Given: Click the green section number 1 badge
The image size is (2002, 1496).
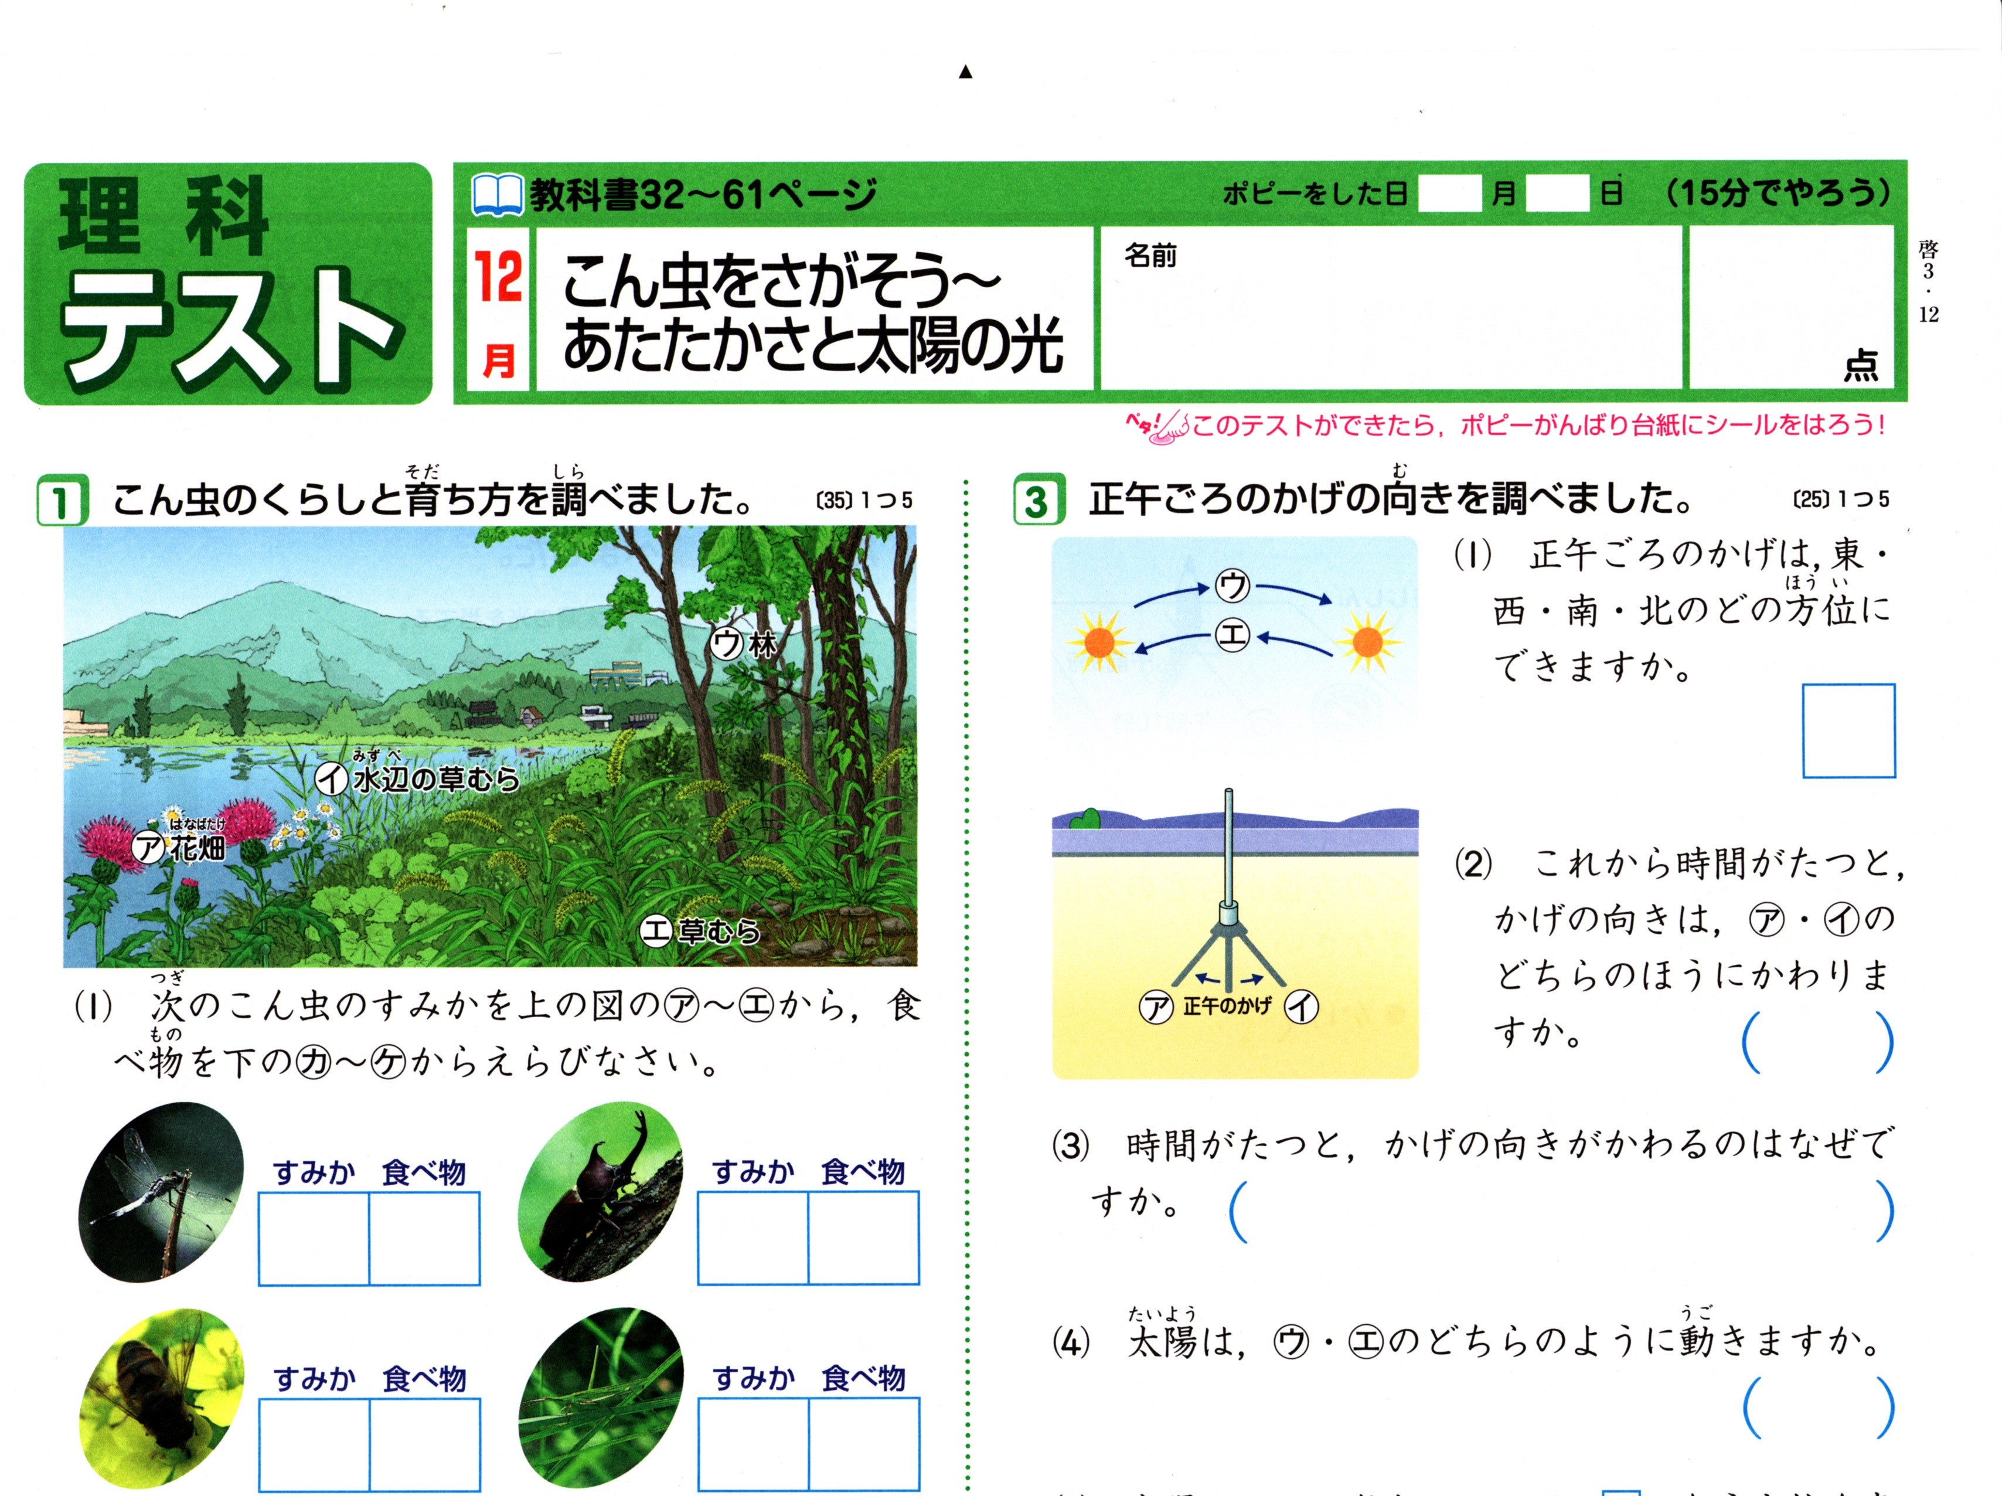Looking at the screenshot, I should tap(63, 501).
